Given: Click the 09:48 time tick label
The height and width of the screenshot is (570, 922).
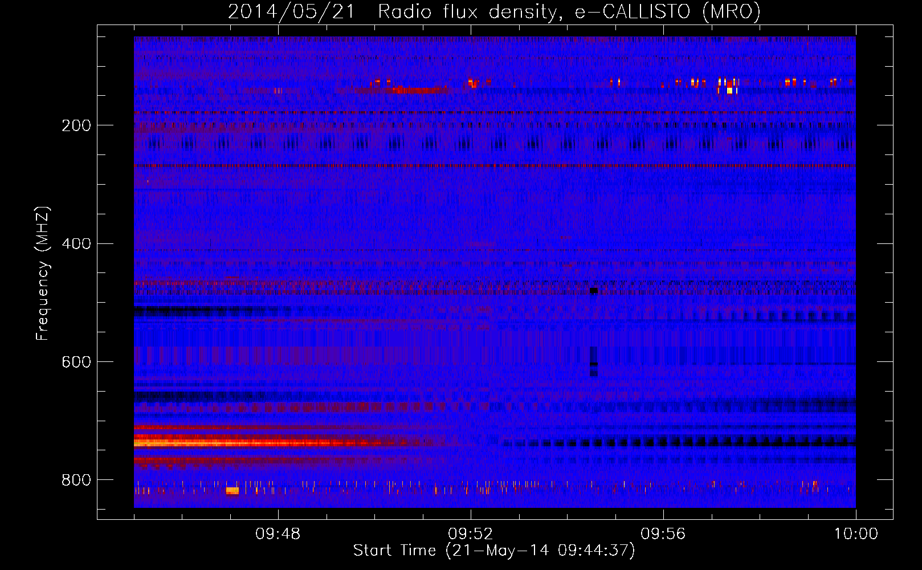Looking at the screenshot, I should coord(278,534).
